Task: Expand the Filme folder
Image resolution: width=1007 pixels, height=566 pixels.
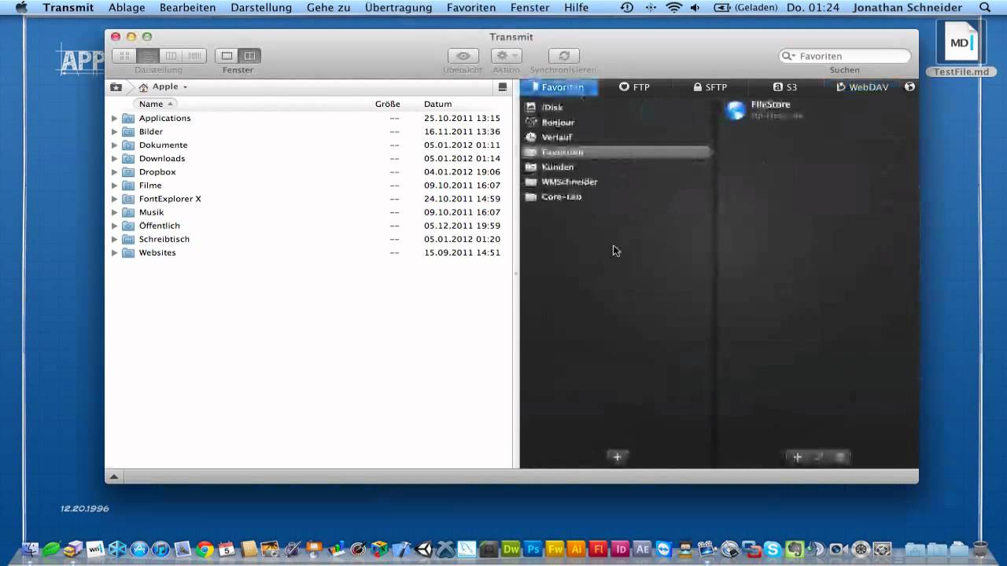Action: [x=114, y=186]
